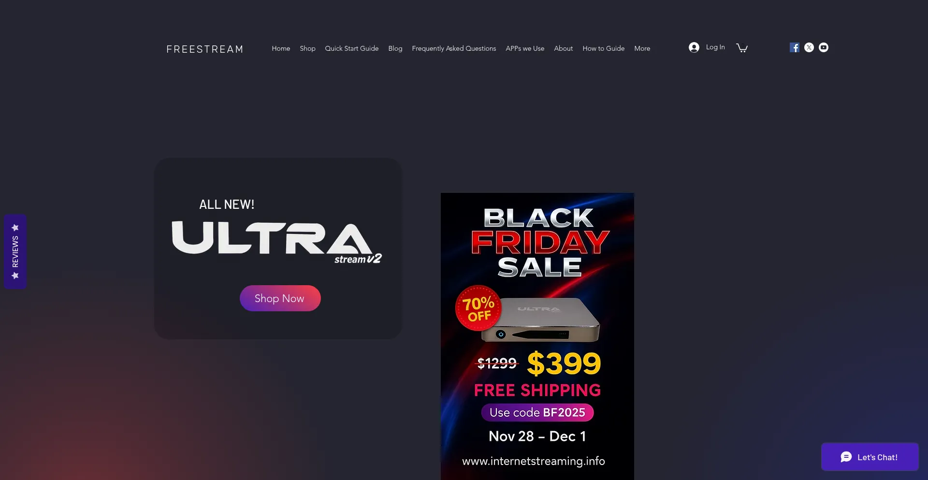Open the X (Twitter) social icon
This screenshot has height=480, width=928.
click(x=809, y=47)
